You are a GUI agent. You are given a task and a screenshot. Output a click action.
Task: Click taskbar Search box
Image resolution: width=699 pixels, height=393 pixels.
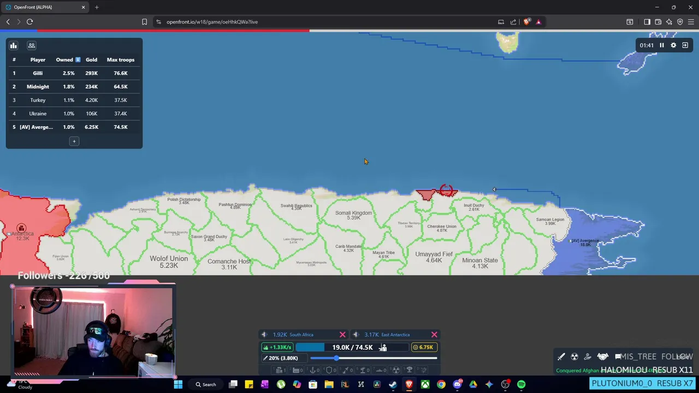pos(206,384)
